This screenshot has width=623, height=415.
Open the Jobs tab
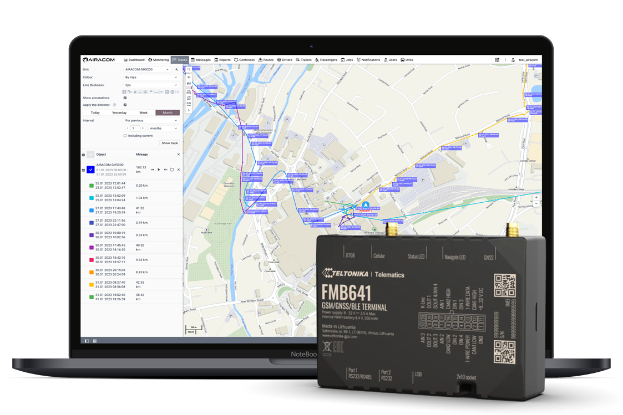tap(347, 60)
